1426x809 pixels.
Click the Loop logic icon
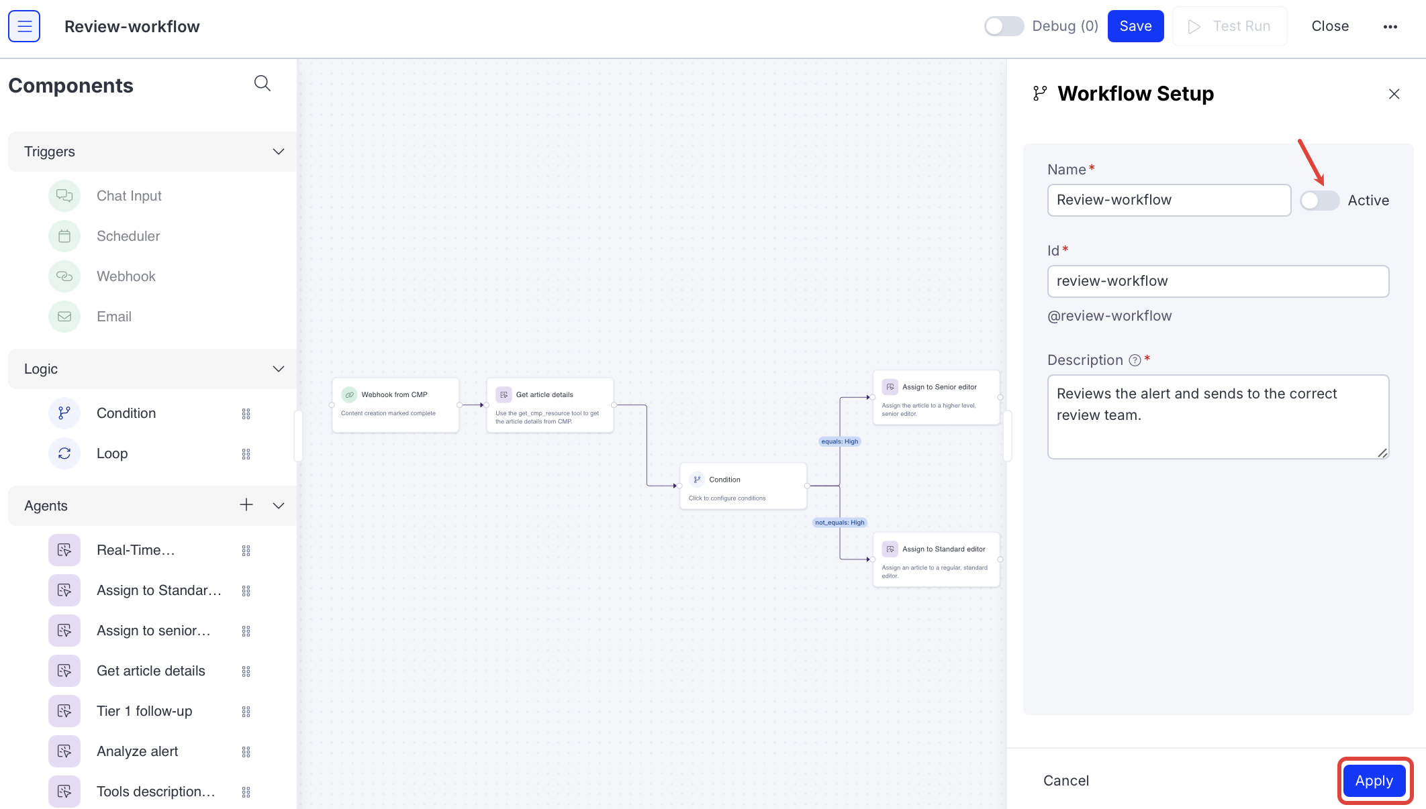[64, 453]
